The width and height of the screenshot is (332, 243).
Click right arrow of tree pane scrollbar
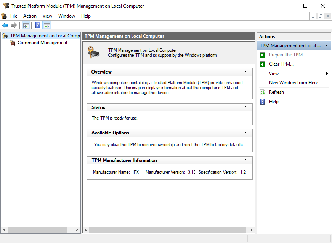pyautogui.click(x=77, y=230)
